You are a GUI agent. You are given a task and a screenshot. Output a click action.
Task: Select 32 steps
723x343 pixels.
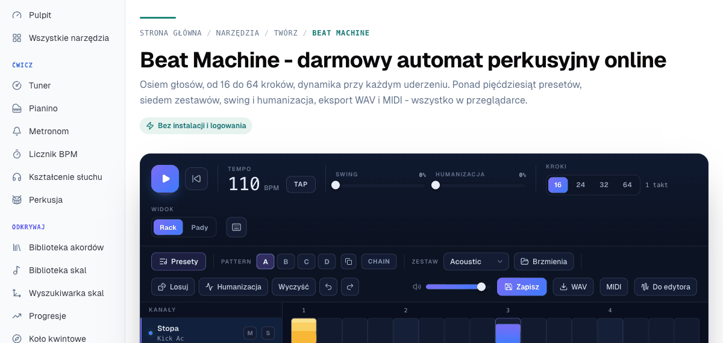pyautogui.click(x=604, y=185)
